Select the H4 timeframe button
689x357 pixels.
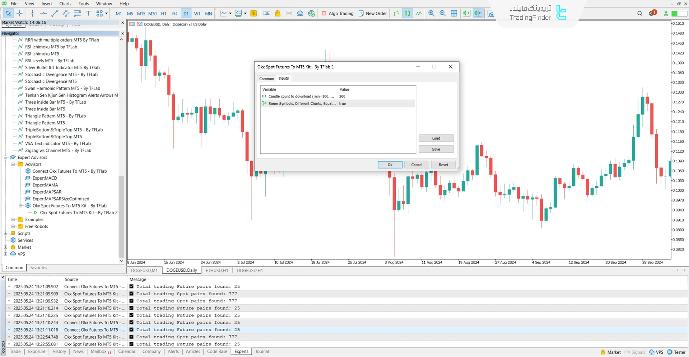point(174,14)
